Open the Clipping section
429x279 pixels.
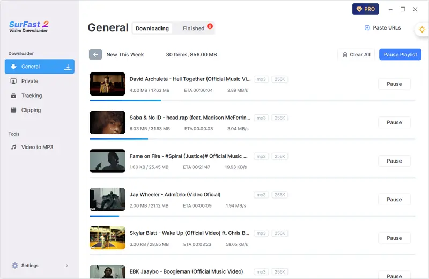pyautogui.click(x=40, y=110)
